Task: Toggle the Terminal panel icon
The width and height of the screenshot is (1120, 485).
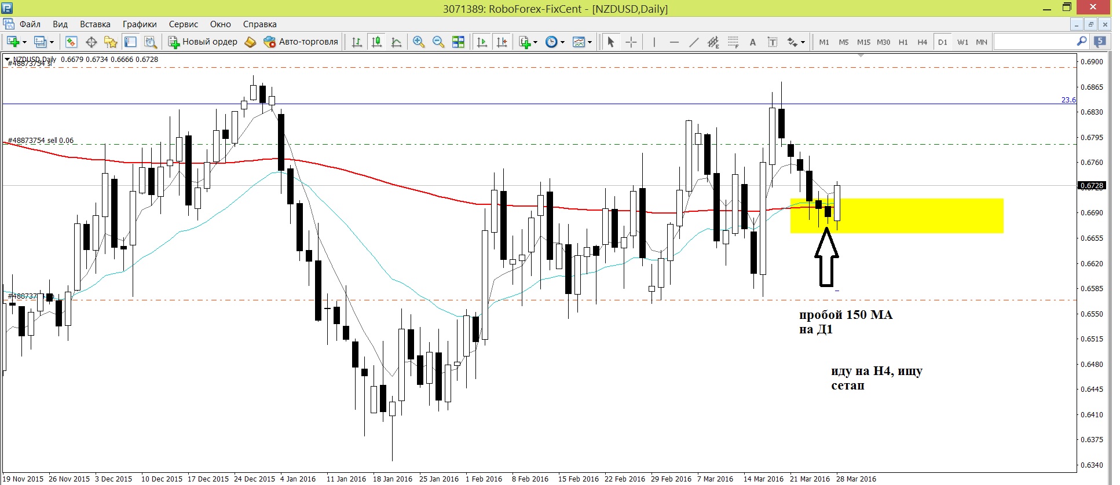Action: (x=130, y=42)
